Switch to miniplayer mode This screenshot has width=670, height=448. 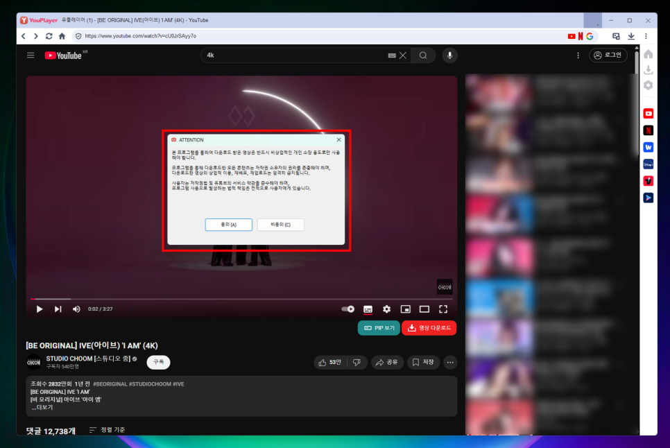pos(406,309)
